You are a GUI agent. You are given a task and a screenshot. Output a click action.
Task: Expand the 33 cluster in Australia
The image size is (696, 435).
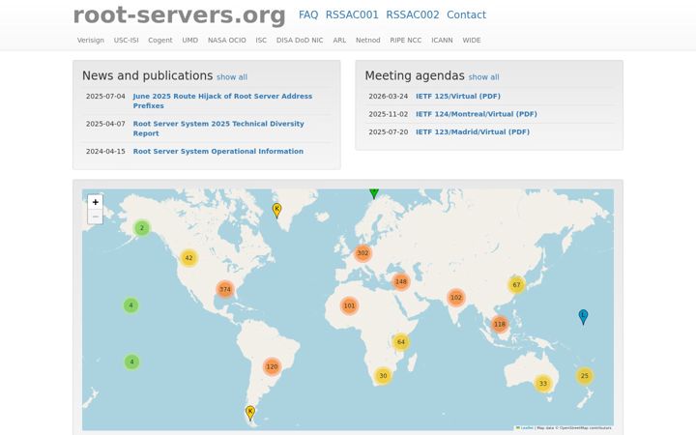pos(543,384)
